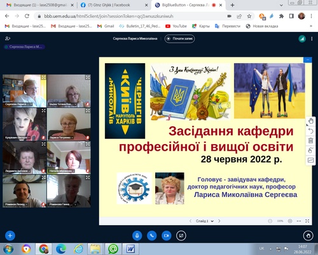
Task: Open Chrome extensions puzzle icon
Action: pyautogui.click(x=281, y=16)
